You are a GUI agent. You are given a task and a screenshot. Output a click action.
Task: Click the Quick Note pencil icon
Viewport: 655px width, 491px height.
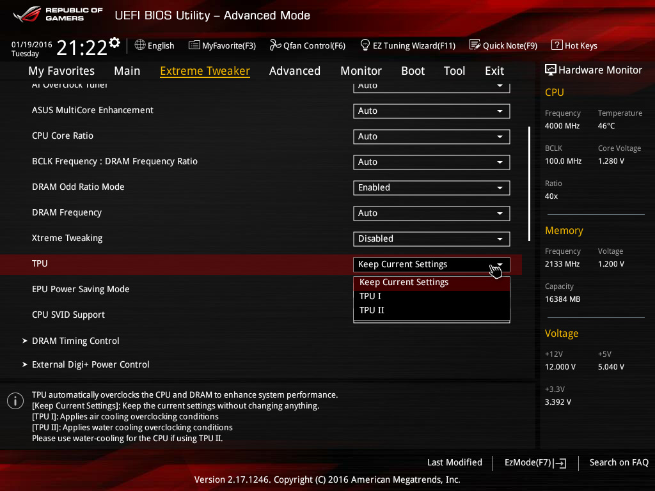475,45
